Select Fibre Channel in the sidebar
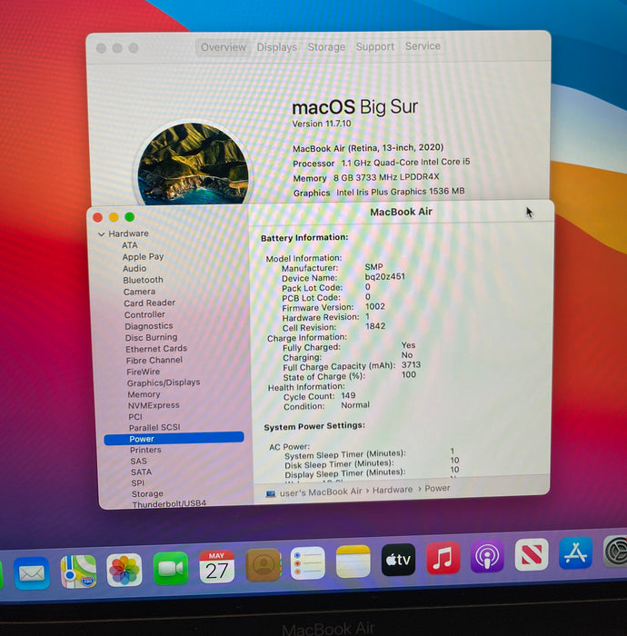Viewport: 627px width, 636px height. 154,360
